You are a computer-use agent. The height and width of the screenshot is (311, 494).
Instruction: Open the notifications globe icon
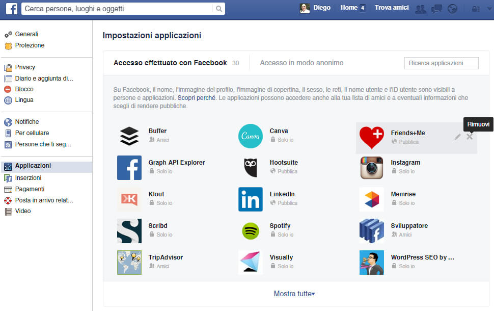[x=452, y=9]
